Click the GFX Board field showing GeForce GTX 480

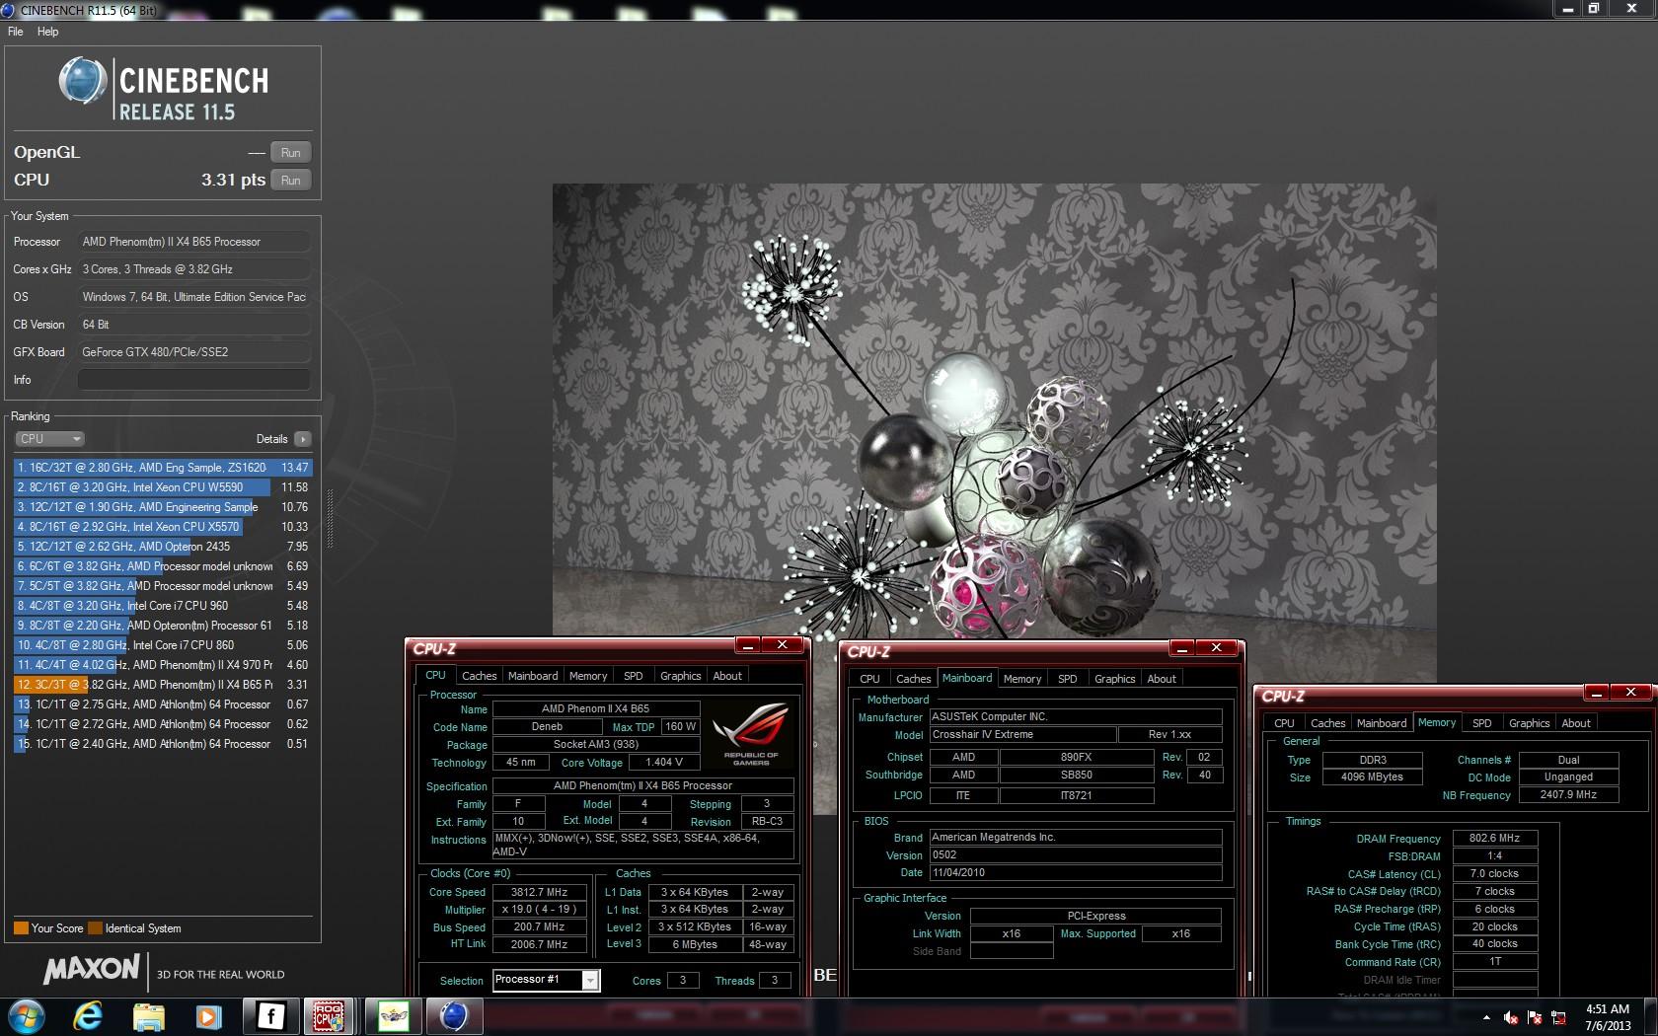pos(194,352)
